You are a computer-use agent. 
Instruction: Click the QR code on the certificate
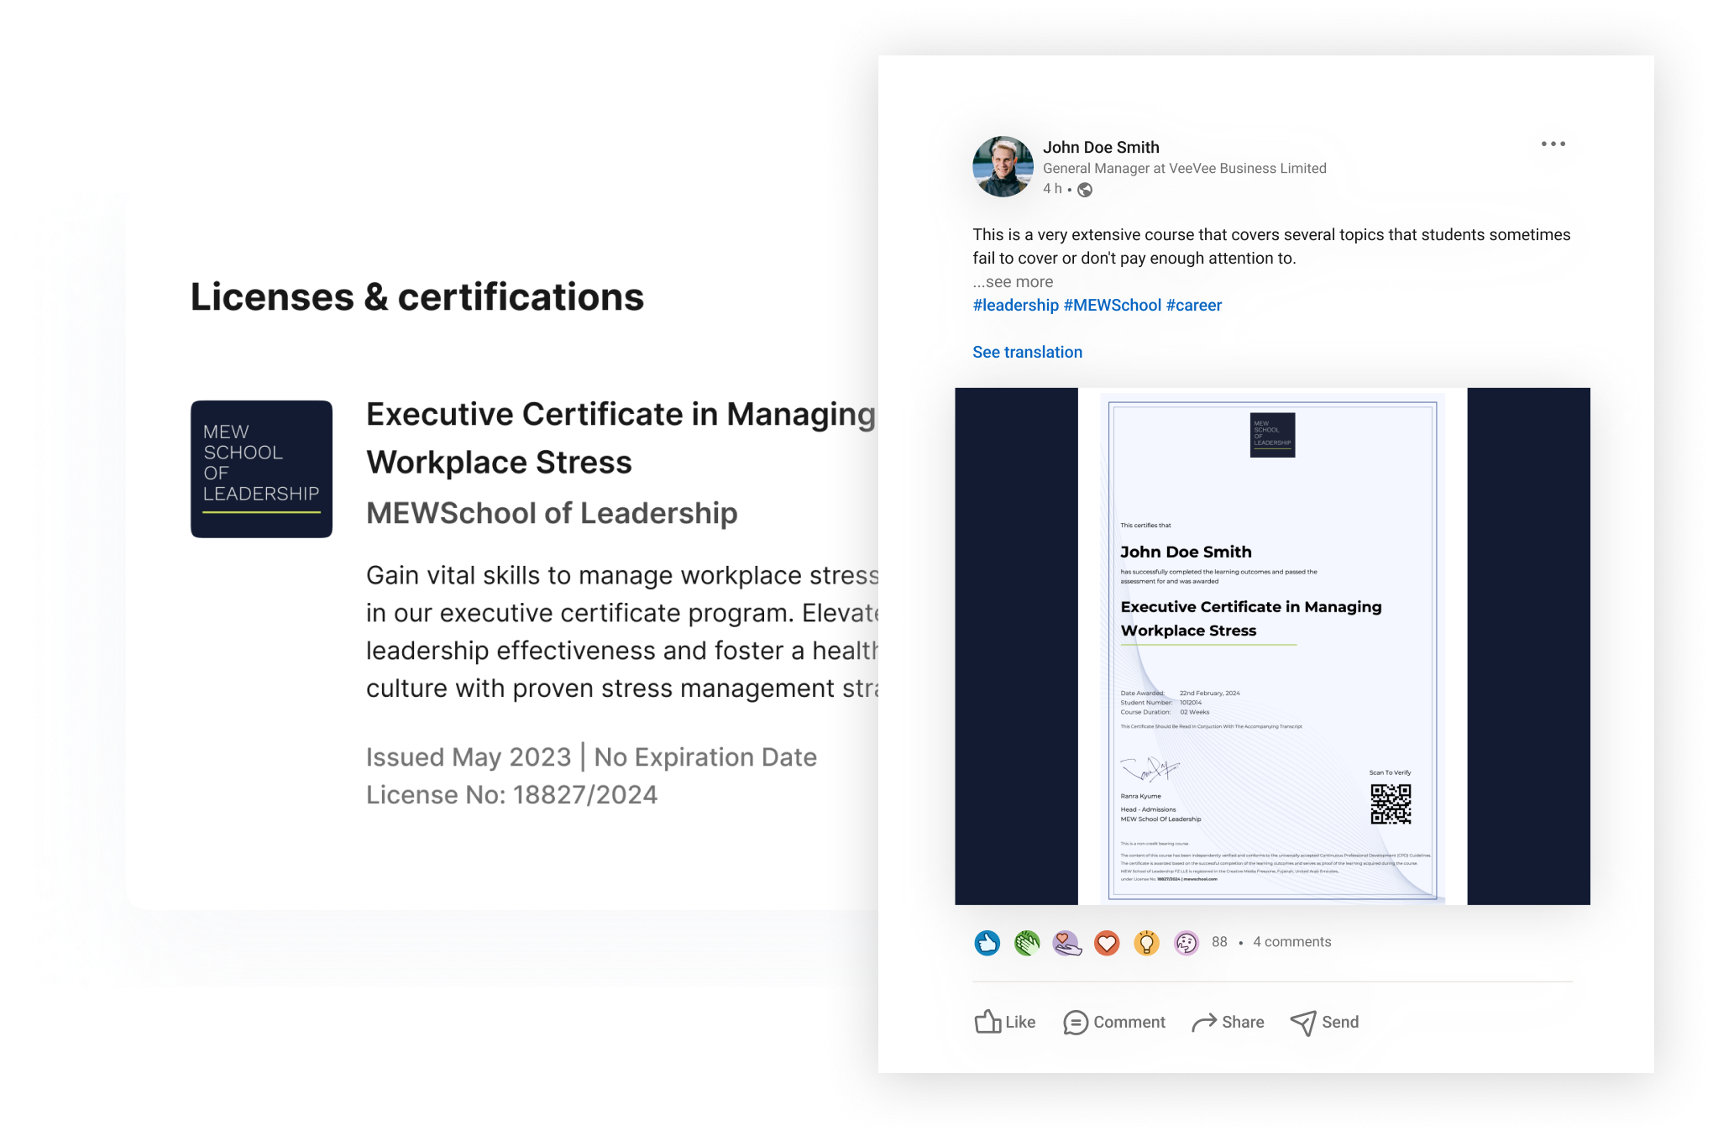click(1391, 804)
